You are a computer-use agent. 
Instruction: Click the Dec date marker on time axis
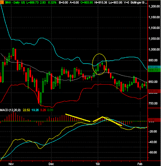(x=51, y=164)
